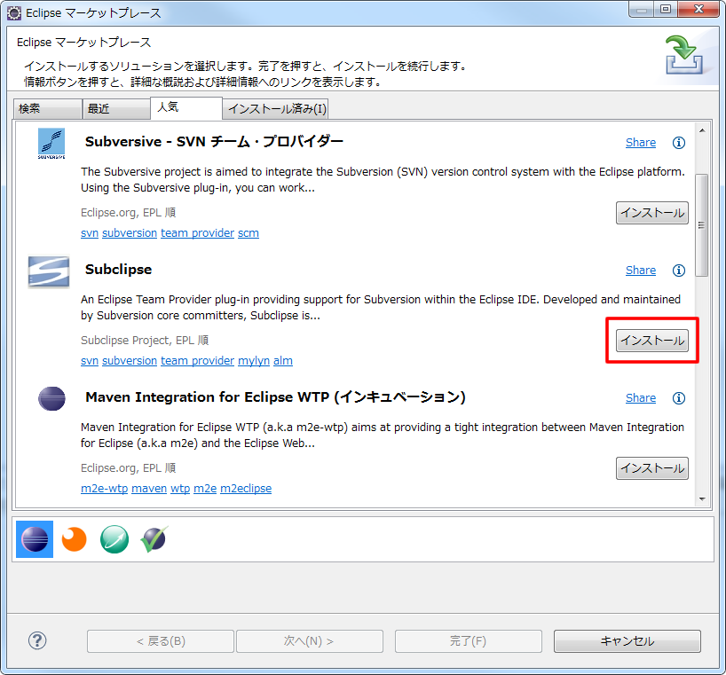Click the Maven Integration WTP logo icon

coord(51,398)
